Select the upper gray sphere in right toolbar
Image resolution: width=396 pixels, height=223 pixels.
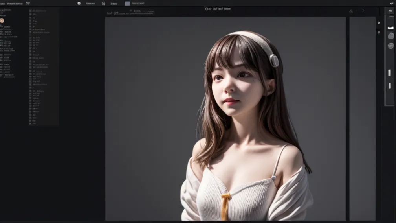tap(390, 36)
